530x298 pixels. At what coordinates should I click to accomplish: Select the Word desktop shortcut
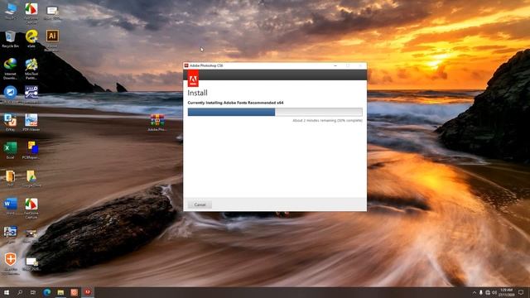[x=11, y=207]
